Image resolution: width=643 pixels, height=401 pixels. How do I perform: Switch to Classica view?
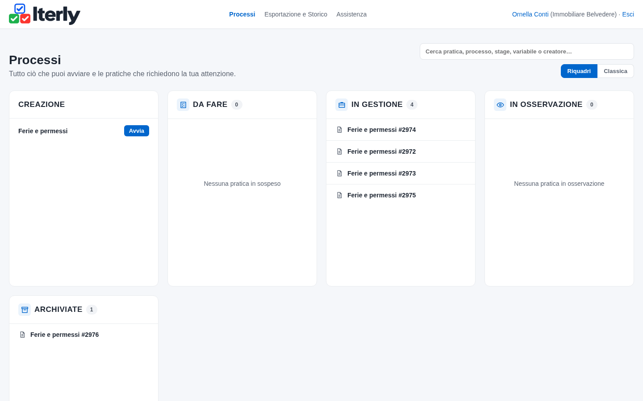coord(615,71)
